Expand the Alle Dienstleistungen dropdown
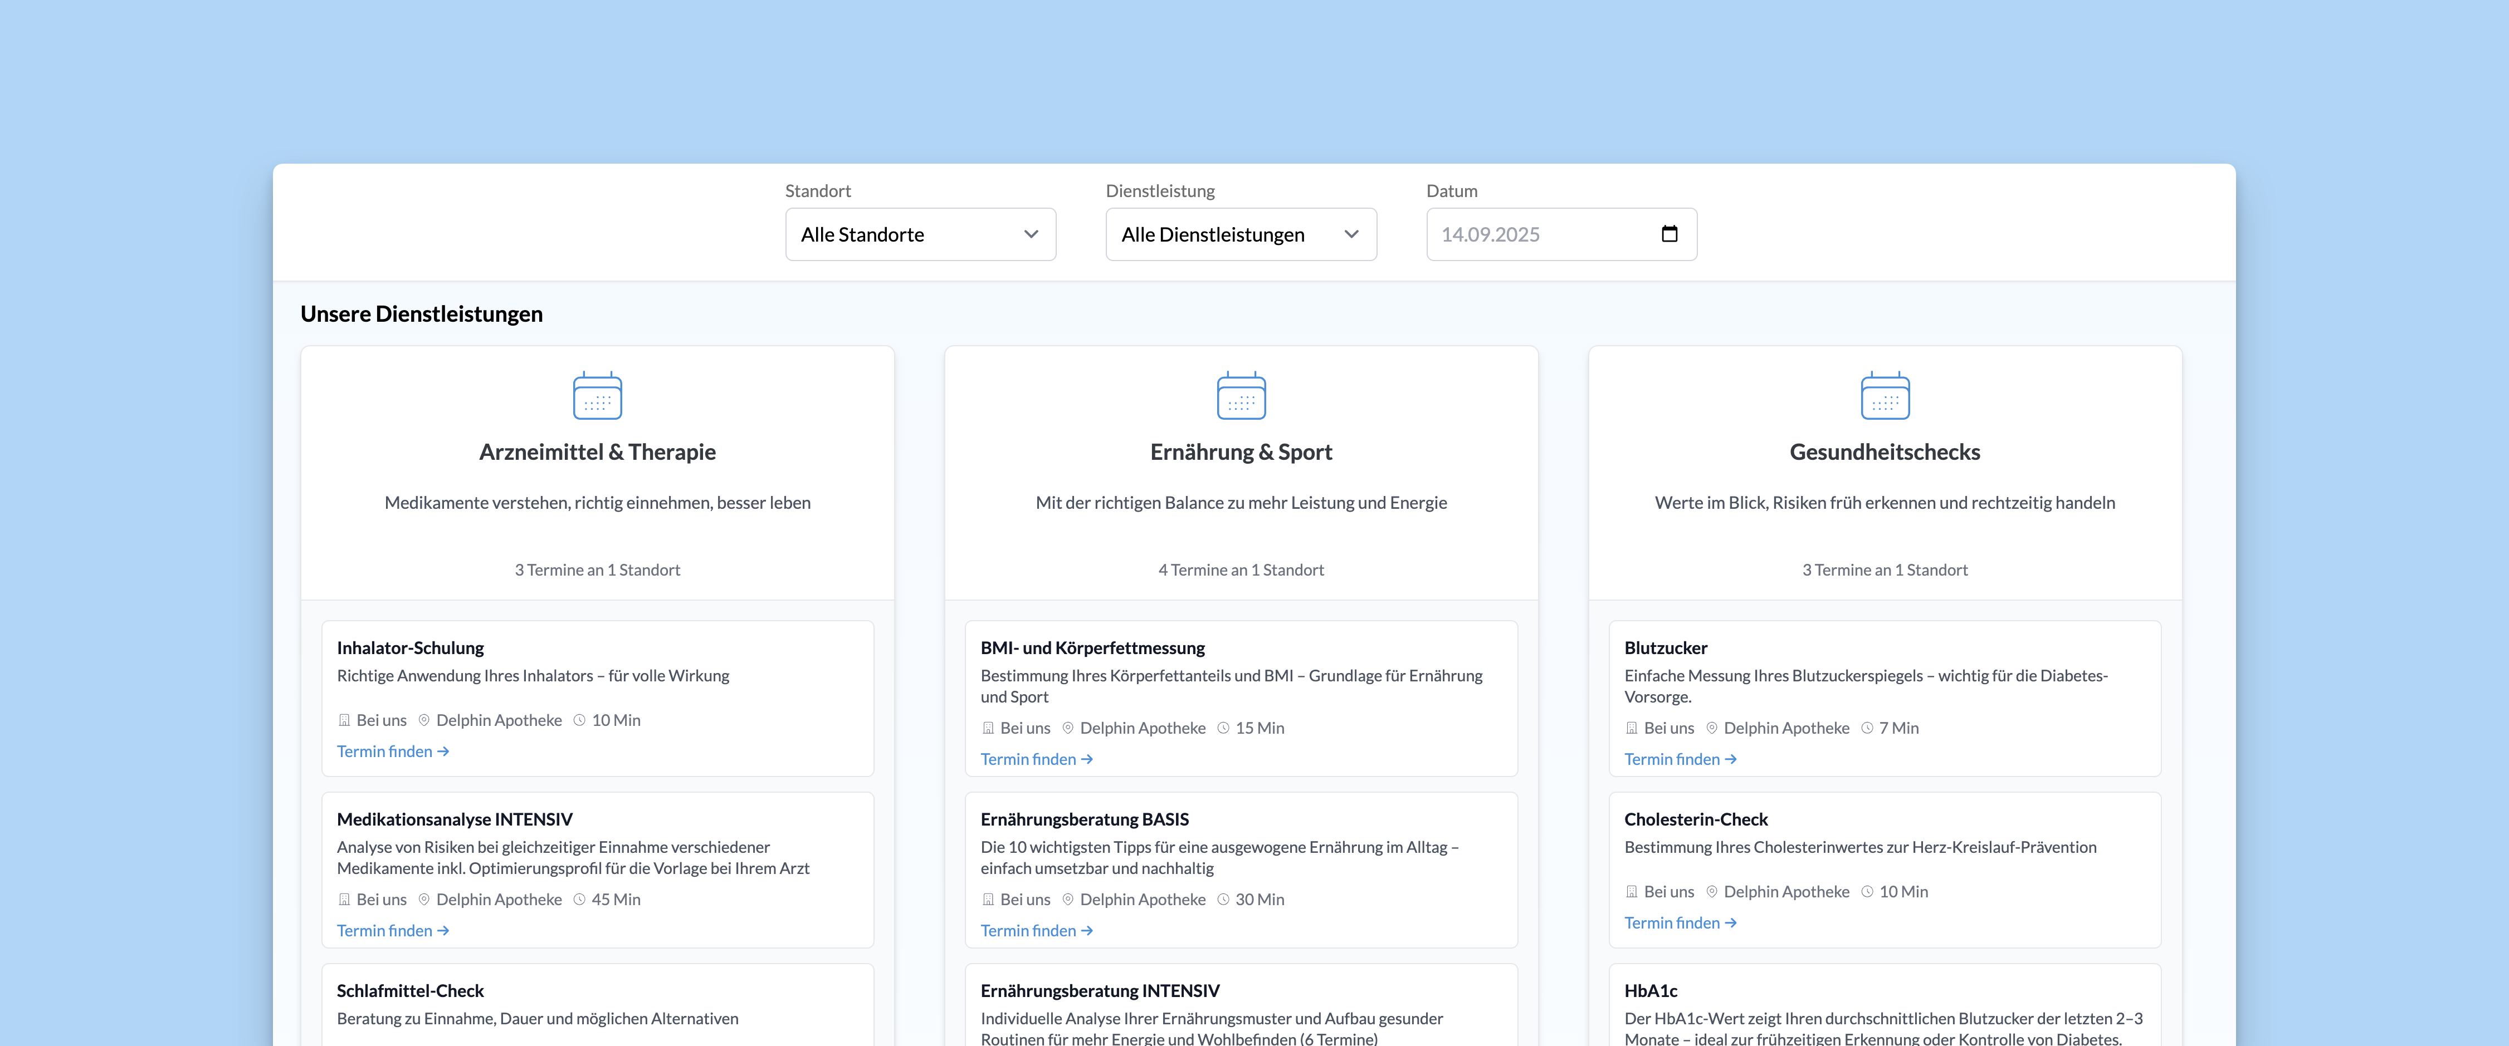Viewport: 2509px width, 1046px height. pos(1240,234)
